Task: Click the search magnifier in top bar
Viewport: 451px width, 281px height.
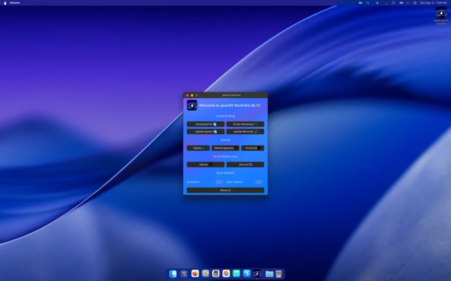Action: pos(368,3)
